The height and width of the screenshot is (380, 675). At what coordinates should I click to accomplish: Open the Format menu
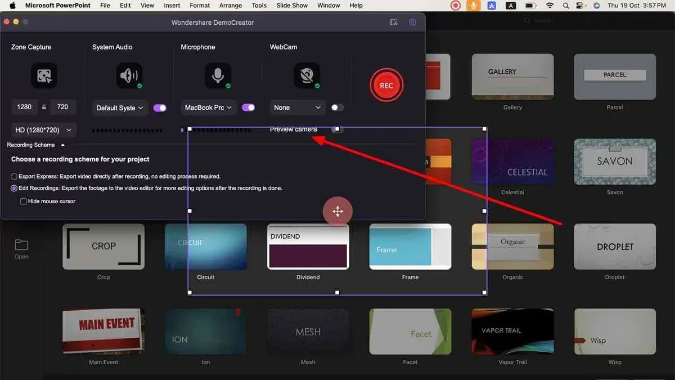click(200, 6)
